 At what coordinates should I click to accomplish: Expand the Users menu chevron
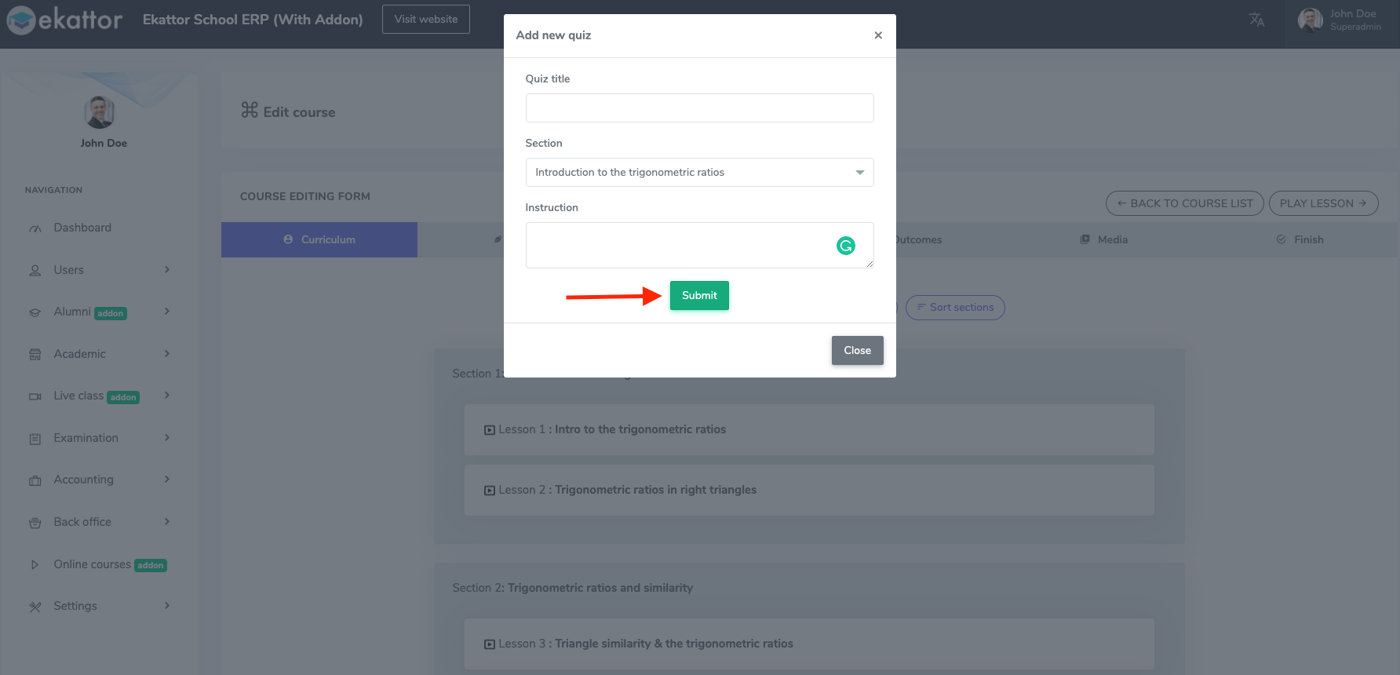click(x=167, y=269)
